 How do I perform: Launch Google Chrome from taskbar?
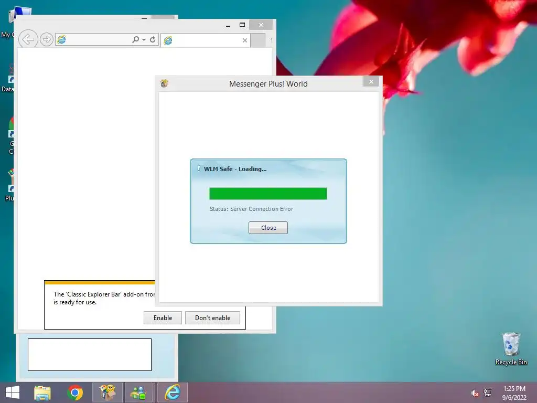pos(75,393)
